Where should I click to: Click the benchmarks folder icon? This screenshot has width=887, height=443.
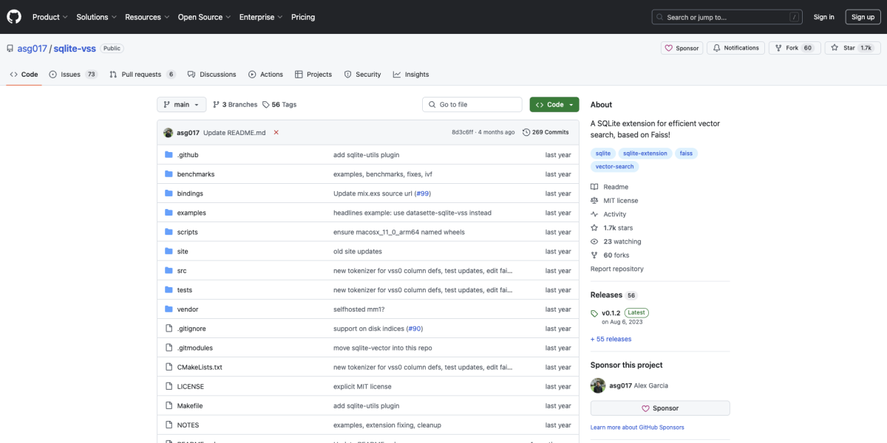coord(169,174)
